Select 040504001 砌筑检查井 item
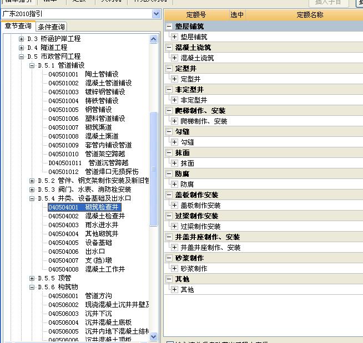This screenshot has width=363, height=343. 84,207
